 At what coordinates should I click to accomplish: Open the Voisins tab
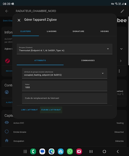(105, 31)
